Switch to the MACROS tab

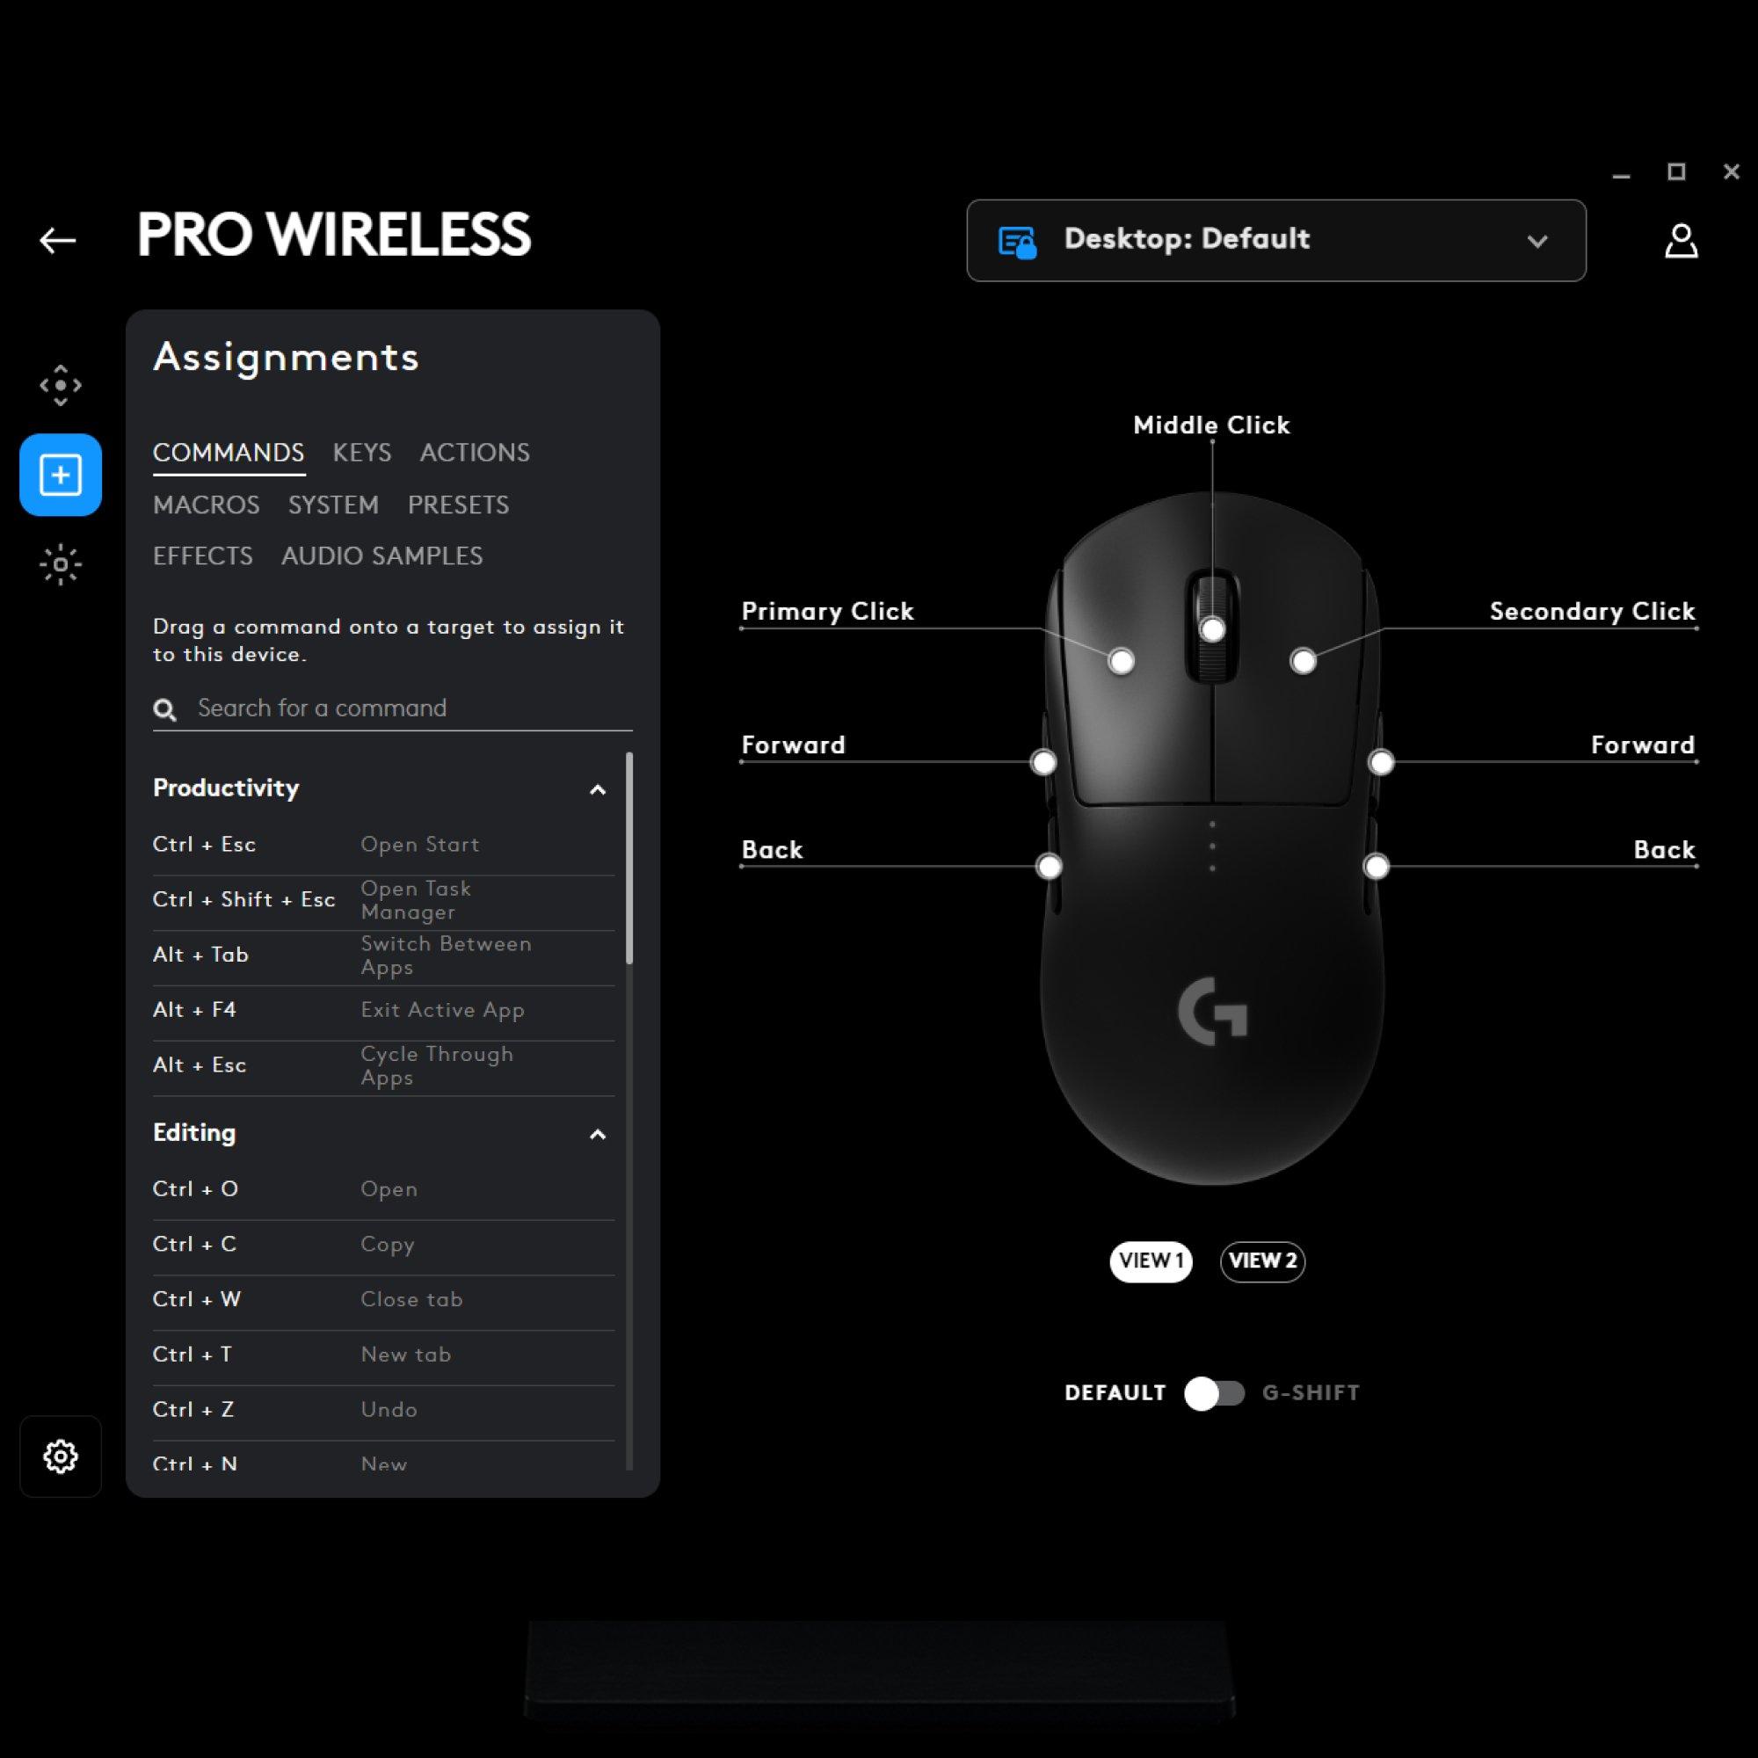[x=206, y=504]
